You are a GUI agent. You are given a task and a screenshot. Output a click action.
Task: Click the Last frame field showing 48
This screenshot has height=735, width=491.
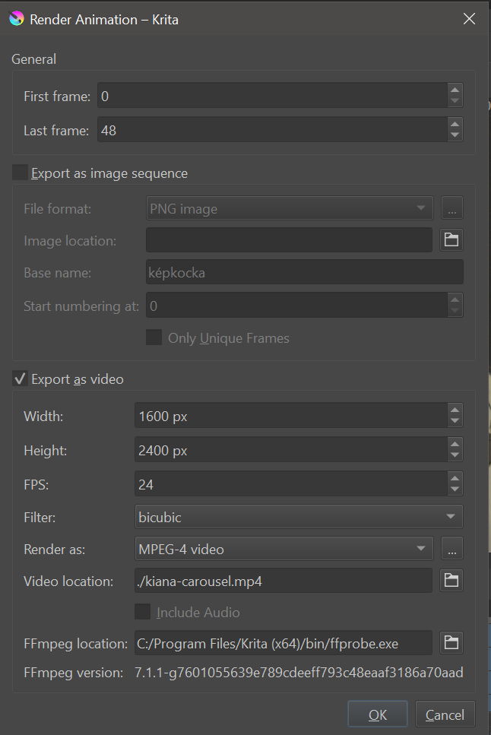click(272, 130)
